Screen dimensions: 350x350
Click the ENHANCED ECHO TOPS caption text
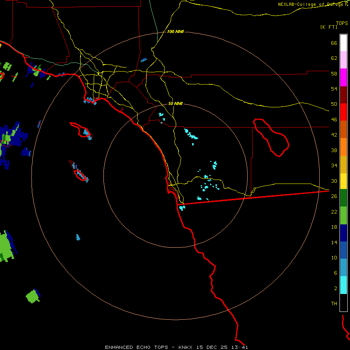(136, 347)
